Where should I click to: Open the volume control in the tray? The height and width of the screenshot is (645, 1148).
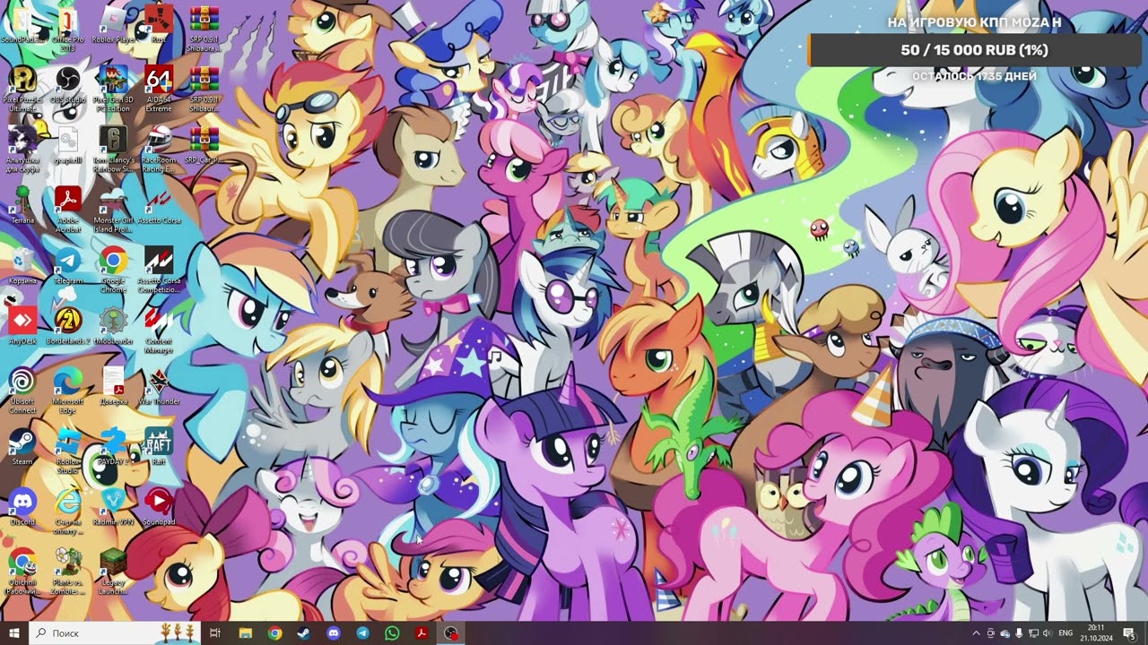pyautogui.click(x=1047, y=633)
